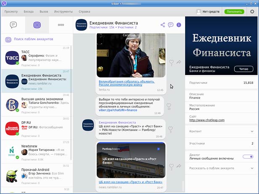Open the Беседа menu

(29, 12)
